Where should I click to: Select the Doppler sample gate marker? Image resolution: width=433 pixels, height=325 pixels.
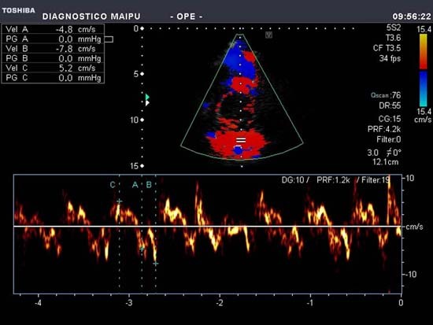tap(241, 141)
